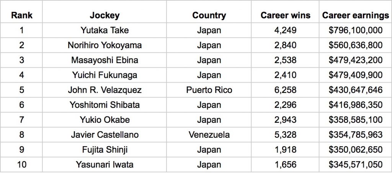
Task: Select the Norihiro Yokoyama cell
Action: [x=105, y=45]
